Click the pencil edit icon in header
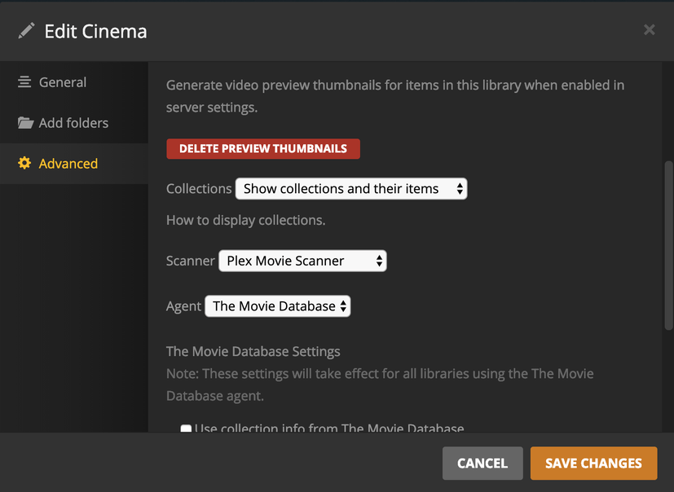 pyautogui.click(x=27, y=31)
